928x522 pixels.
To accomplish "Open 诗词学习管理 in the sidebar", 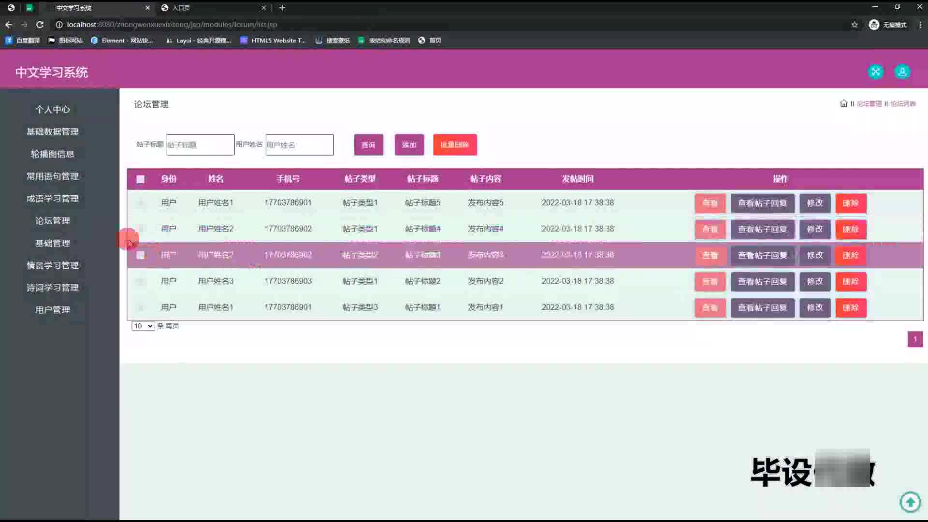I will click(52, 288).
